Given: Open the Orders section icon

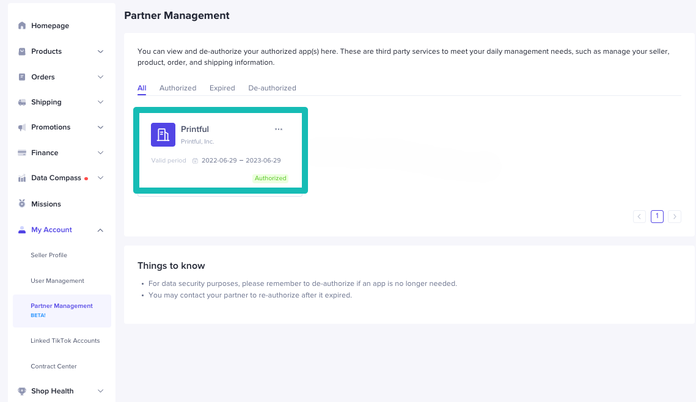Looking at the screenshot, I should click(x=21, y=77).
